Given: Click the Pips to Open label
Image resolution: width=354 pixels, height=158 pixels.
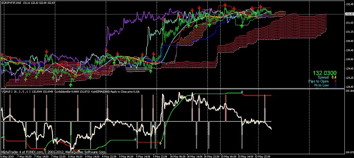Looking at the screenshot, I should pos(318,81).
